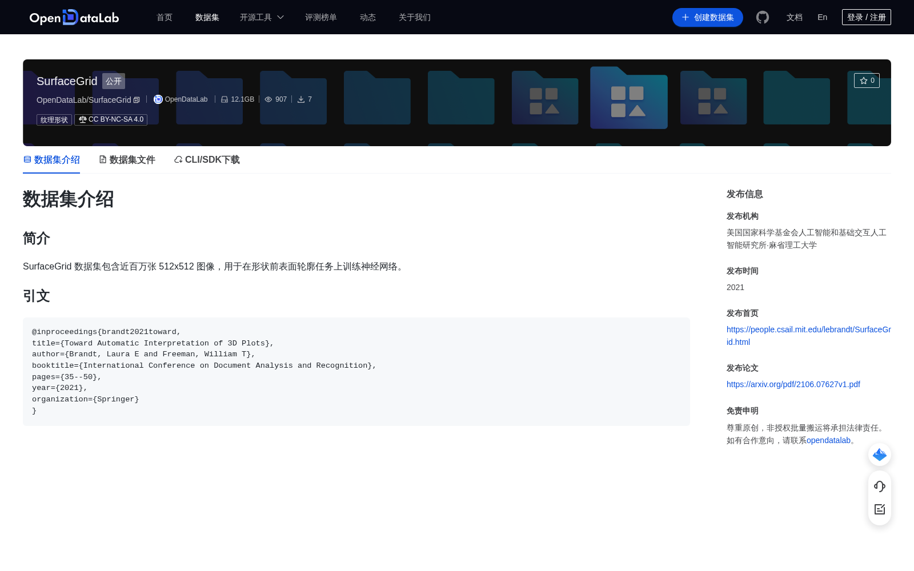Click the plus 创建数据集 button

point(708,17)
